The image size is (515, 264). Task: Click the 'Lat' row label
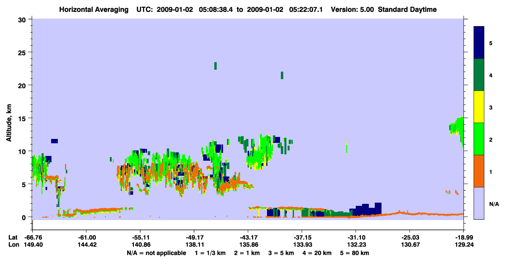(13, 237)
